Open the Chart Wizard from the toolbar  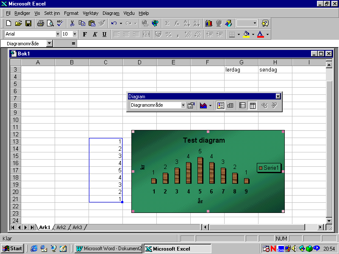click(x=209, y=23)
